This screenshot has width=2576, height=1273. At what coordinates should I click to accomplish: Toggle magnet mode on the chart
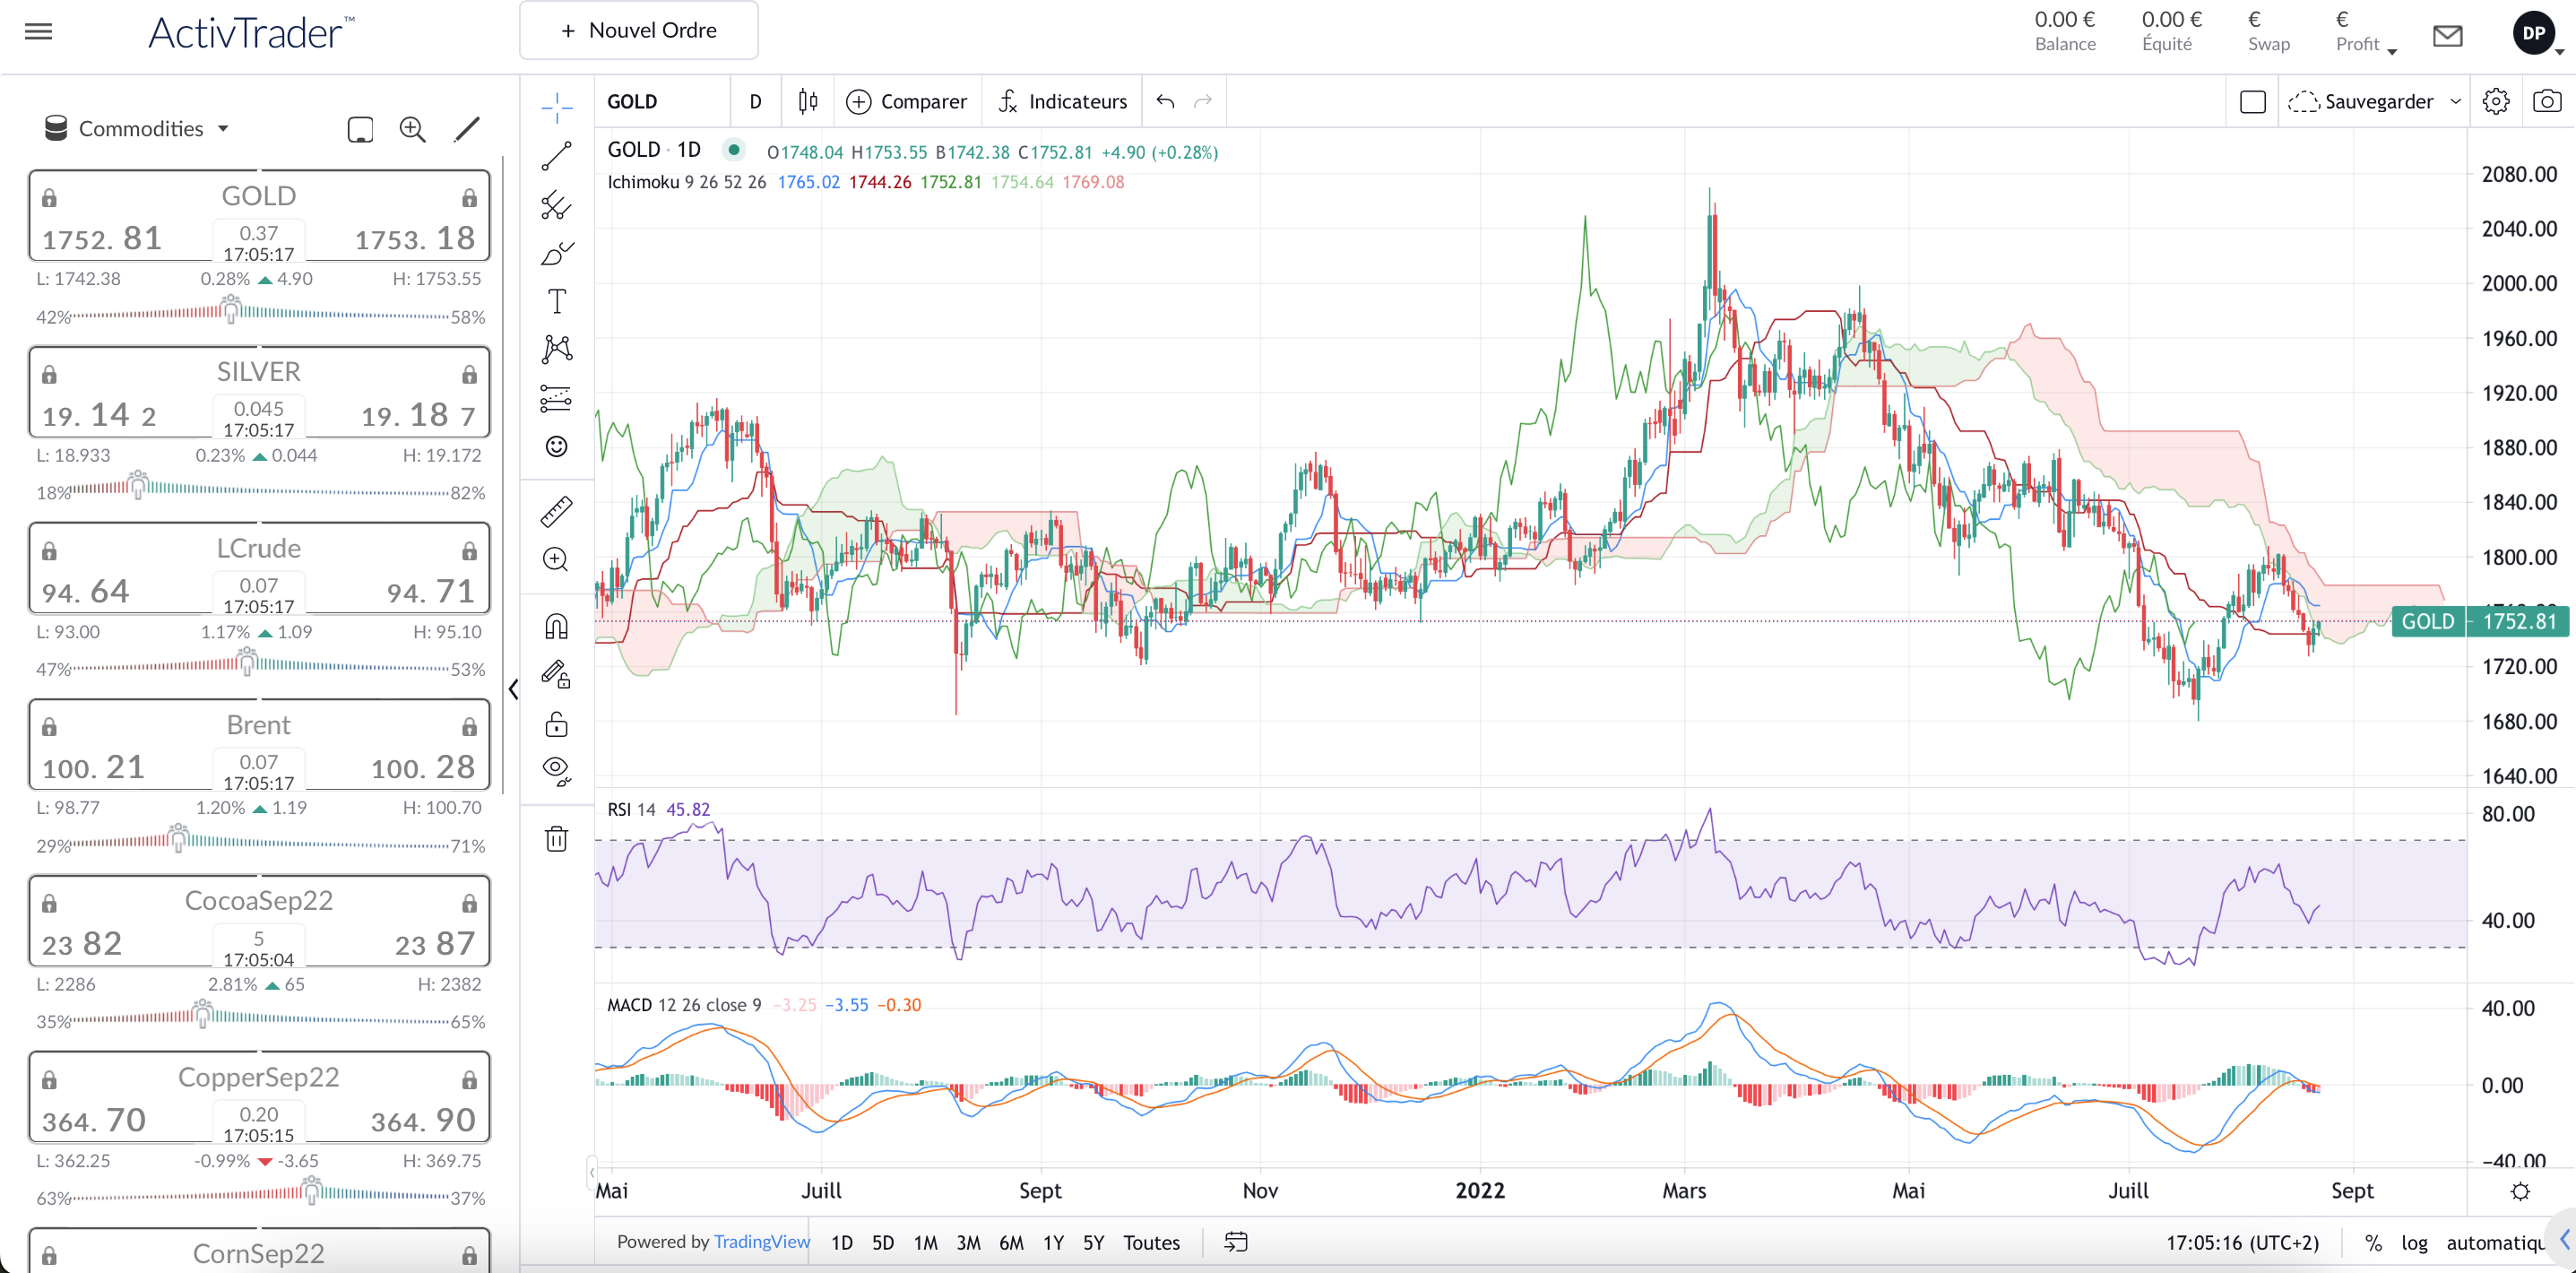point(557,627)
